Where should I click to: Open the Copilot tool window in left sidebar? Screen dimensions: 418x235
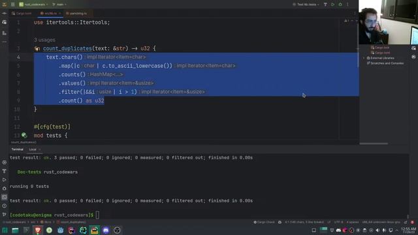pos(5,23)
